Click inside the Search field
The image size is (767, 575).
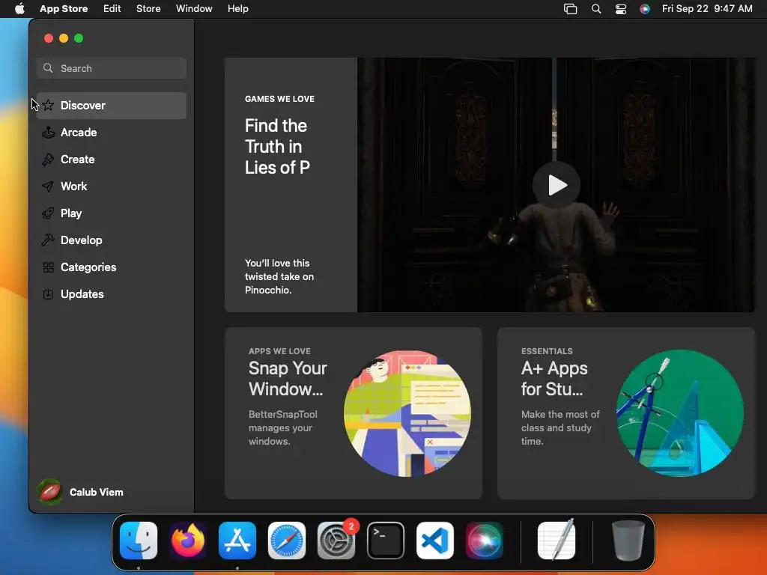click(112, 68)
